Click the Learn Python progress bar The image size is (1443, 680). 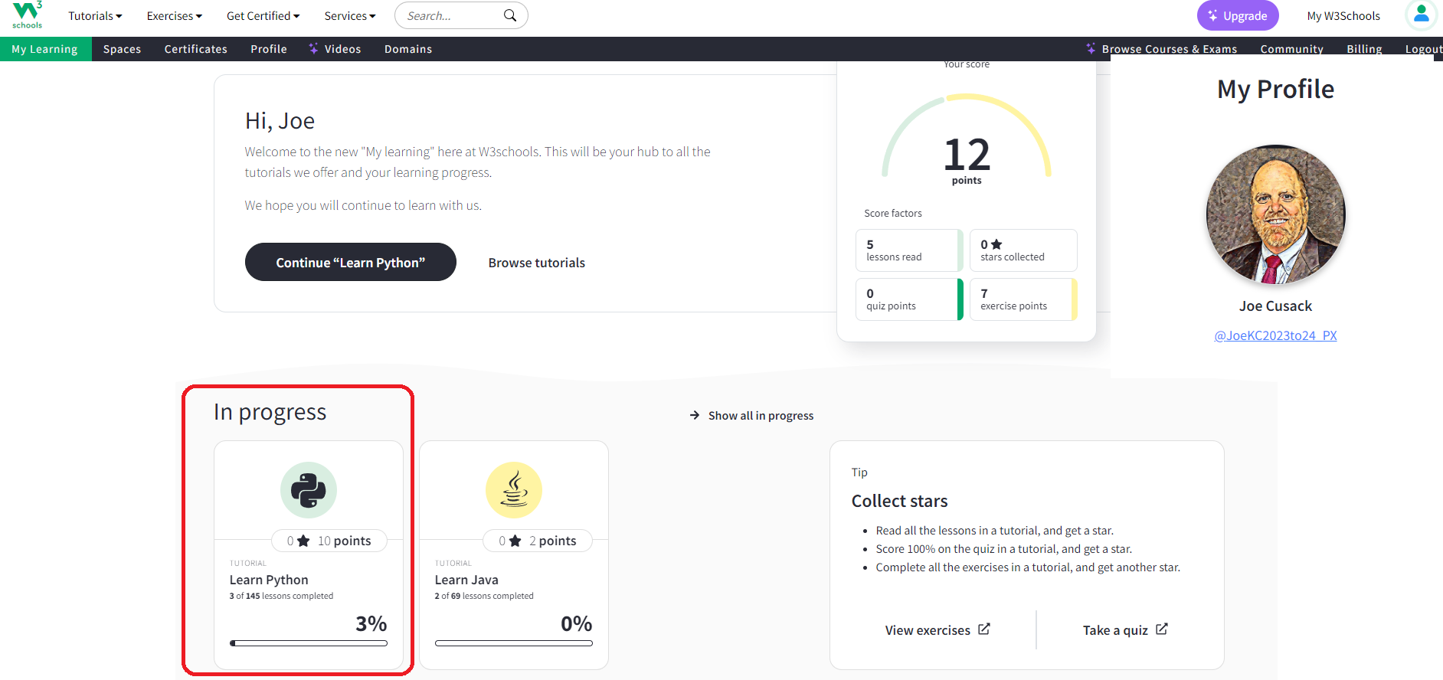tap(309, 643)
